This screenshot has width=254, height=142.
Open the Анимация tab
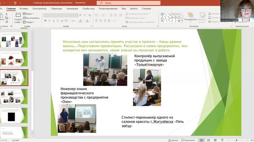point(72,9)
